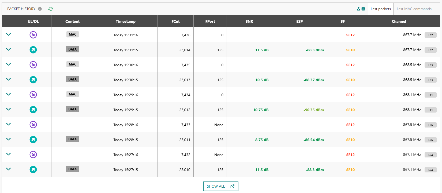The width and height of the screenshot is (442, 193).
Task: Expand the 15:31:16 MAC packet row
Action: point(8,34)
